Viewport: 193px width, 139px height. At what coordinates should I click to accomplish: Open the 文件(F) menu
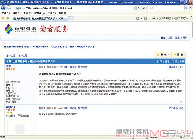[6, 13]
